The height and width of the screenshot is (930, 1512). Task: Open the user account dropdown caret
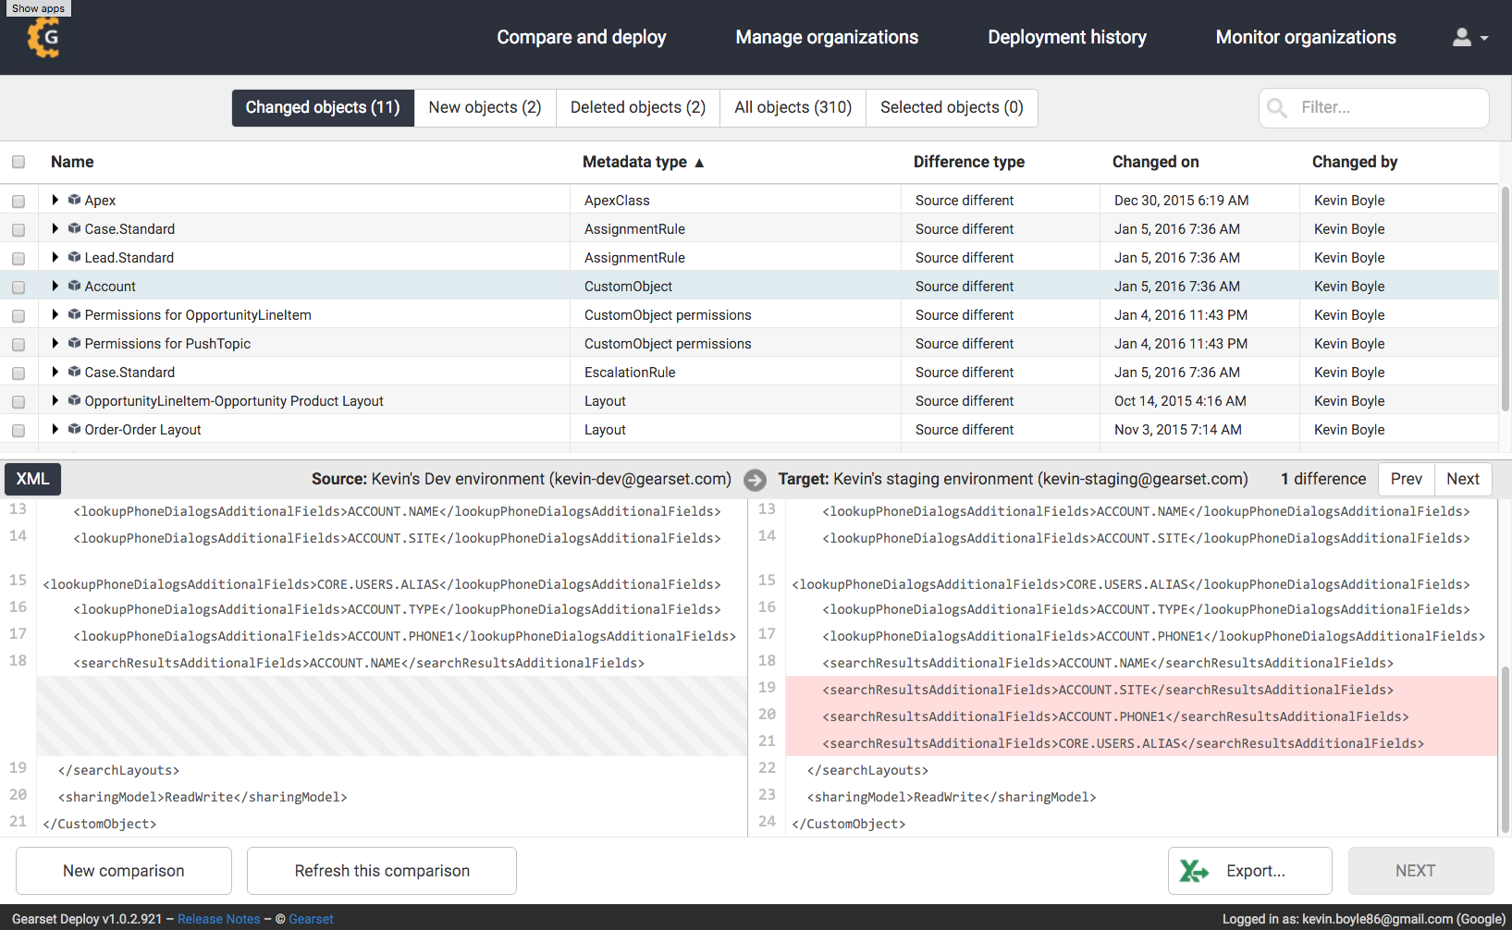[1484, 39]
